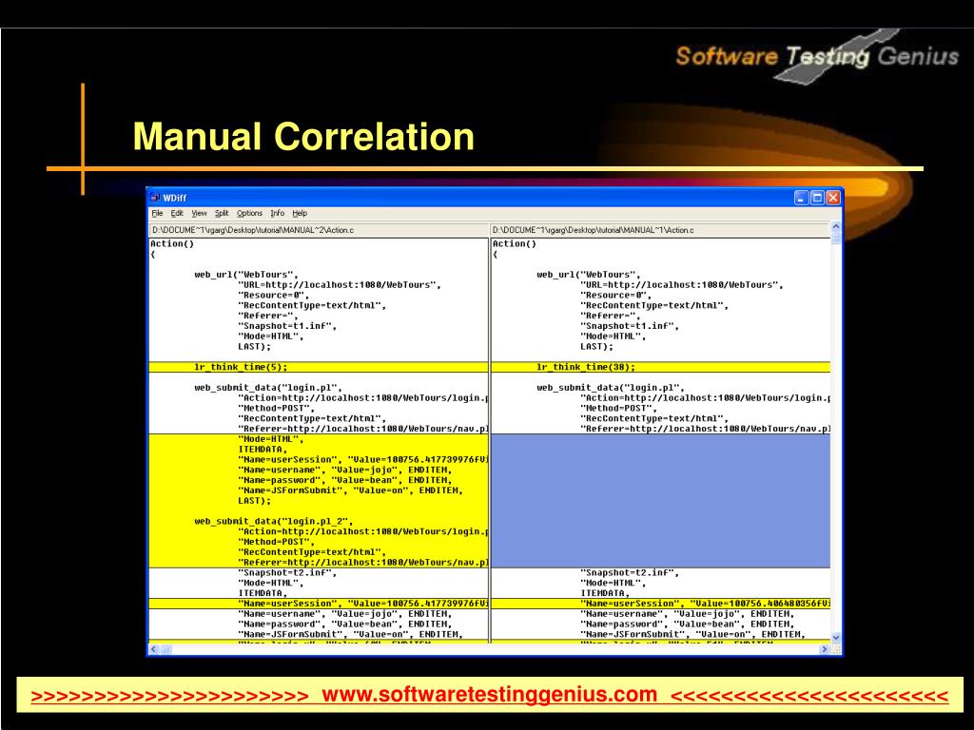Click "Snapshot=t1.inf", line in left pane
Viewport: 974px width, 730px height.
287,326
